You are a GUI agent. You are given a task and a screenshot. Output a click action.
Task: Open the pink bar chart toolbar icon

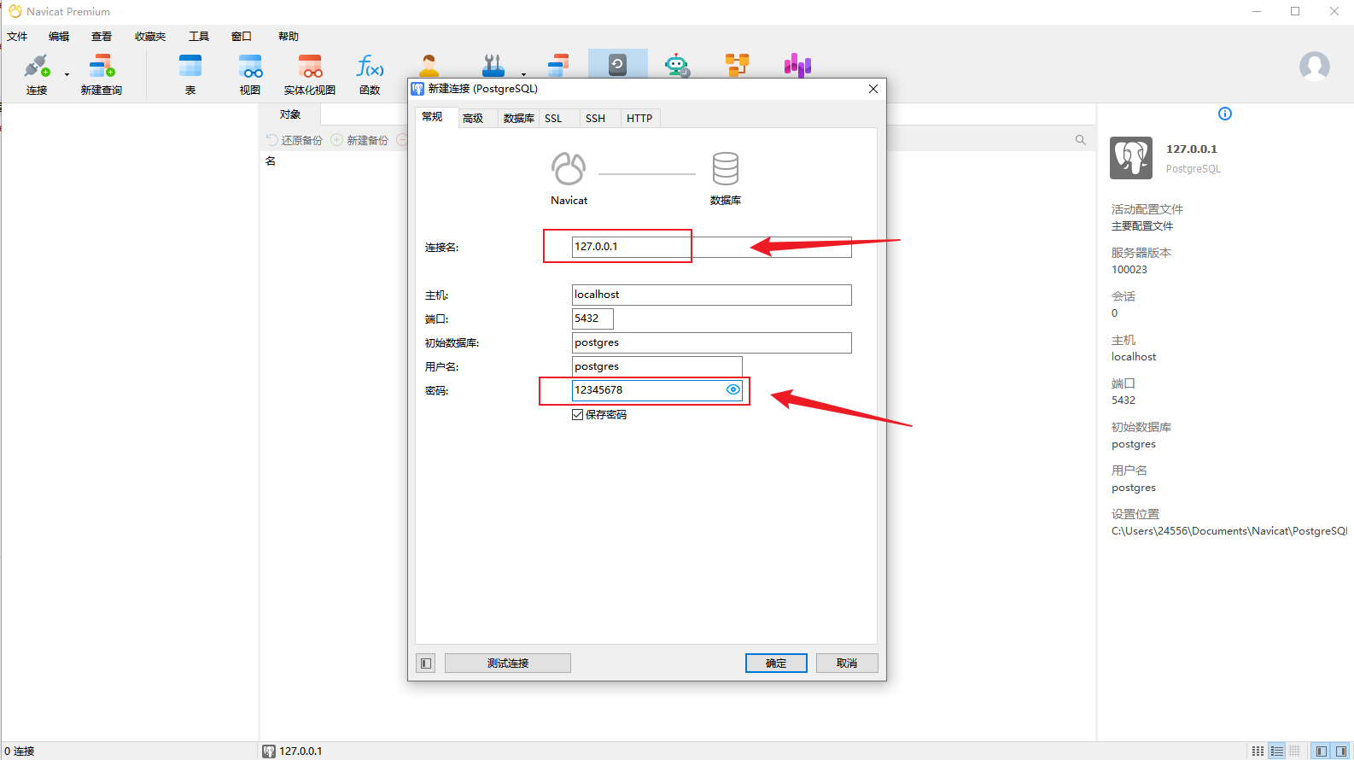click(x=797, y=66)
